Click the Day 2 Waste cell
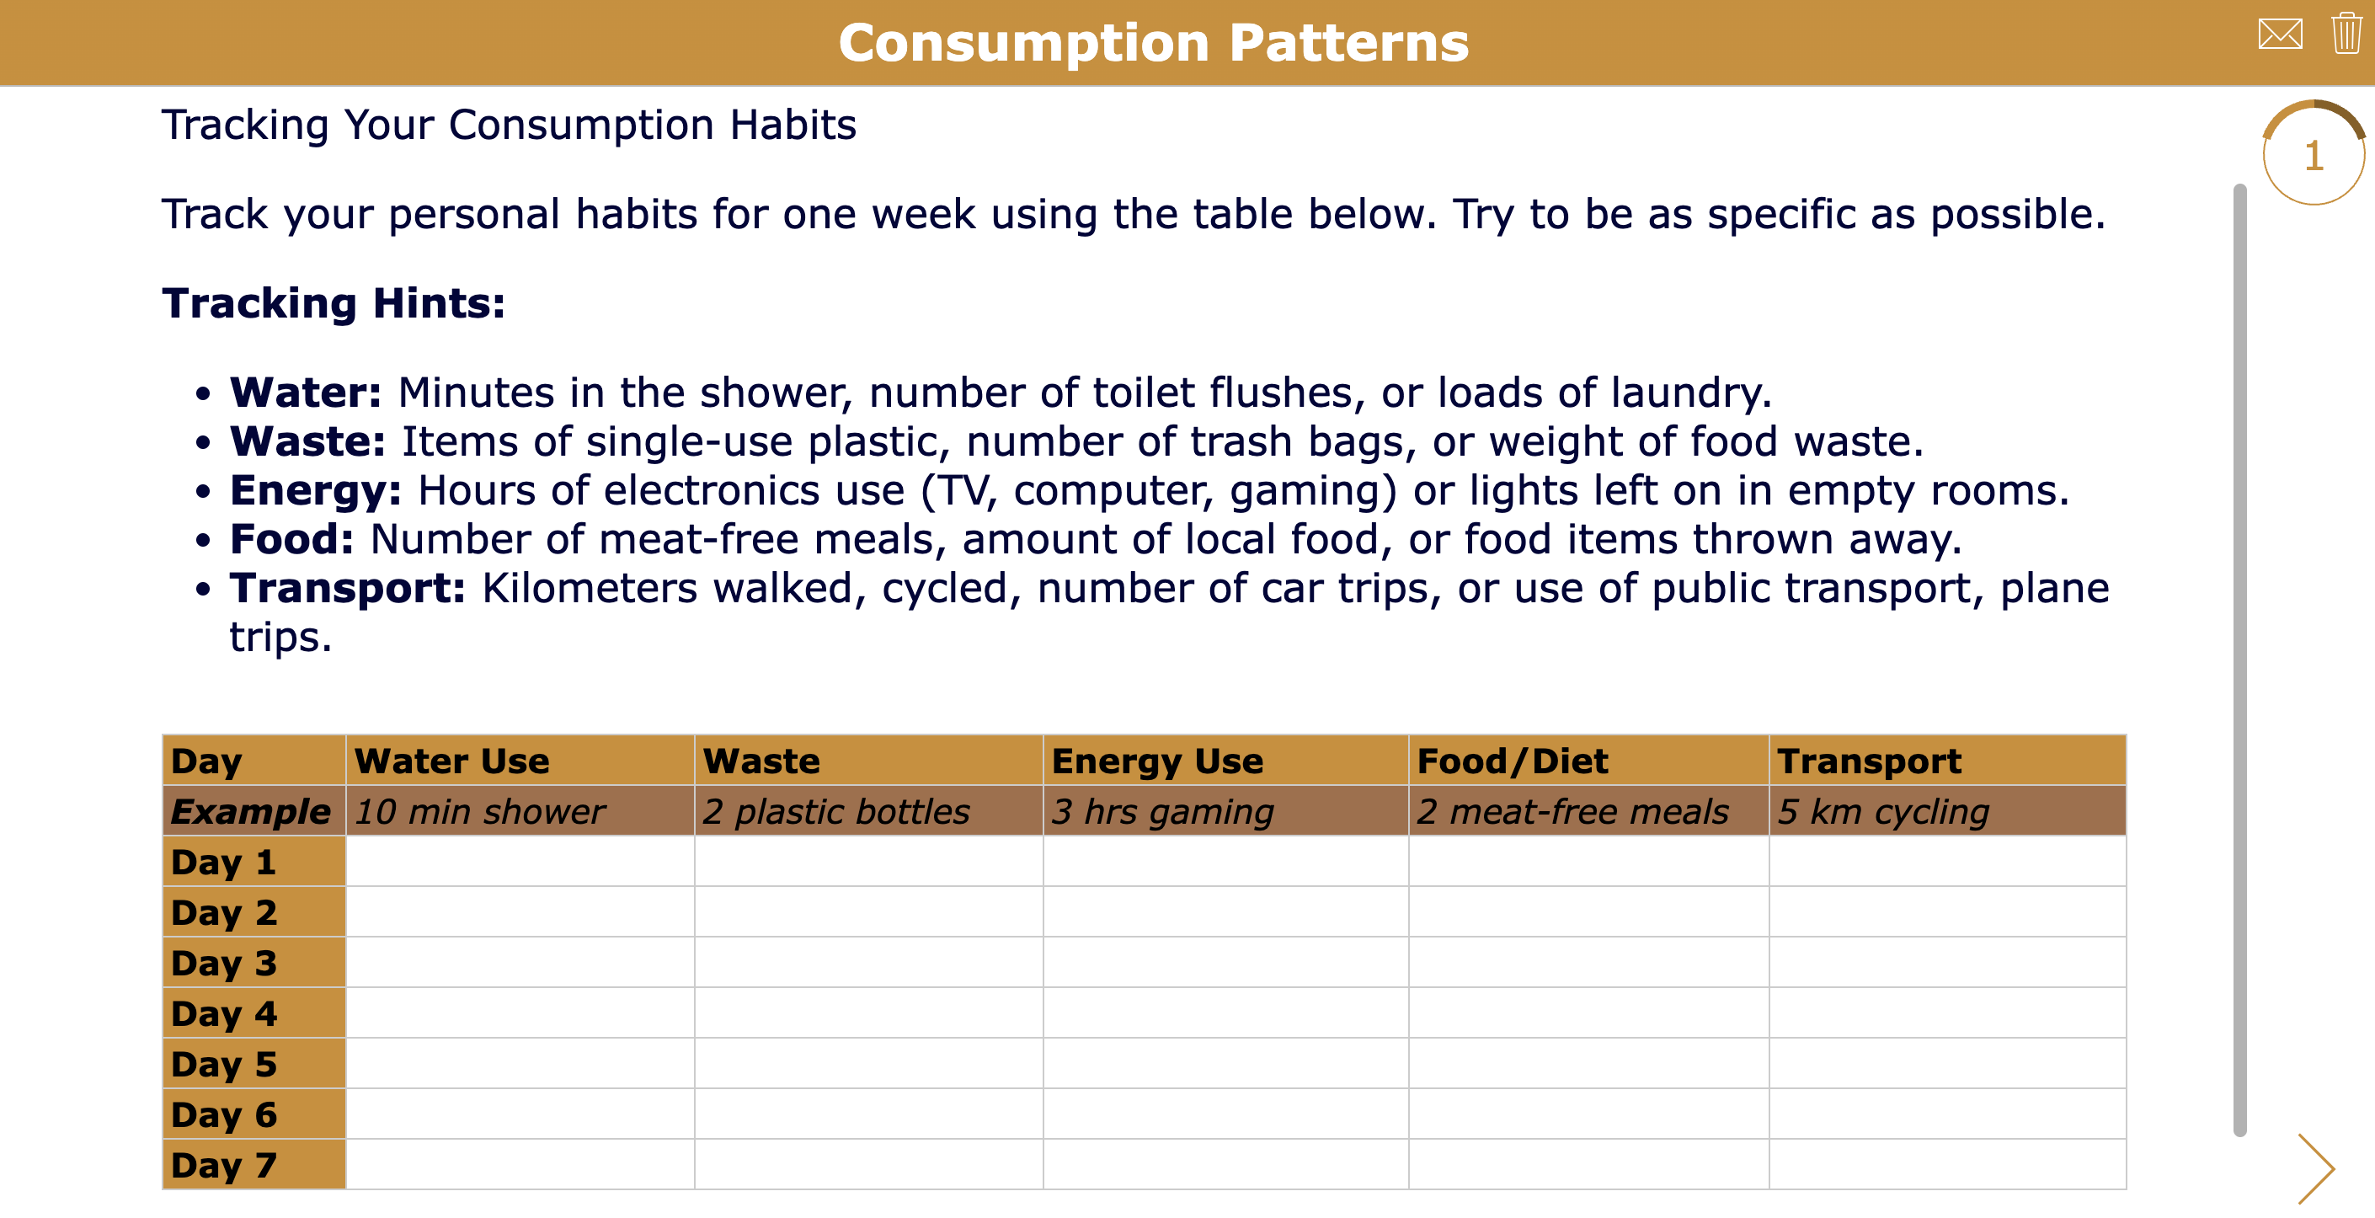The width and height of the screenshot is (2375, 1218). [x=867, y=912]
